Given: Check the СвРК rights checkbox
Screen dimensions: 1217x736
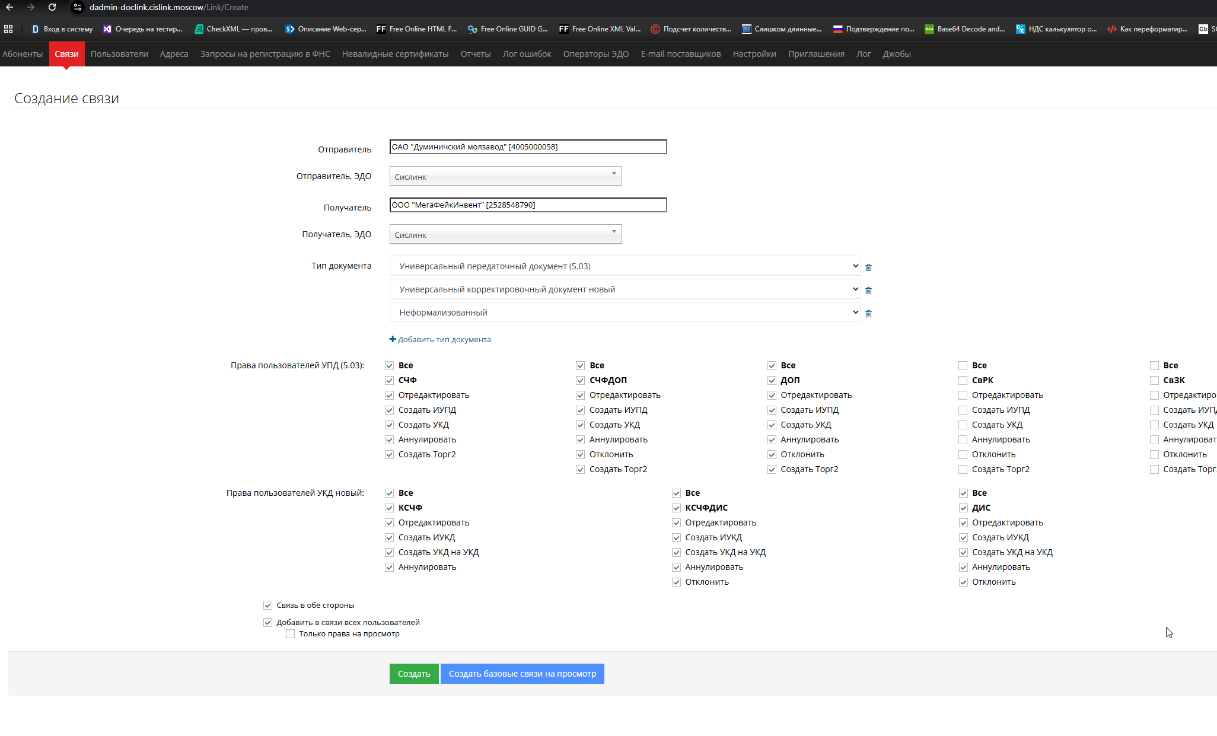Looking at the screenshot, I should (963, 381).
